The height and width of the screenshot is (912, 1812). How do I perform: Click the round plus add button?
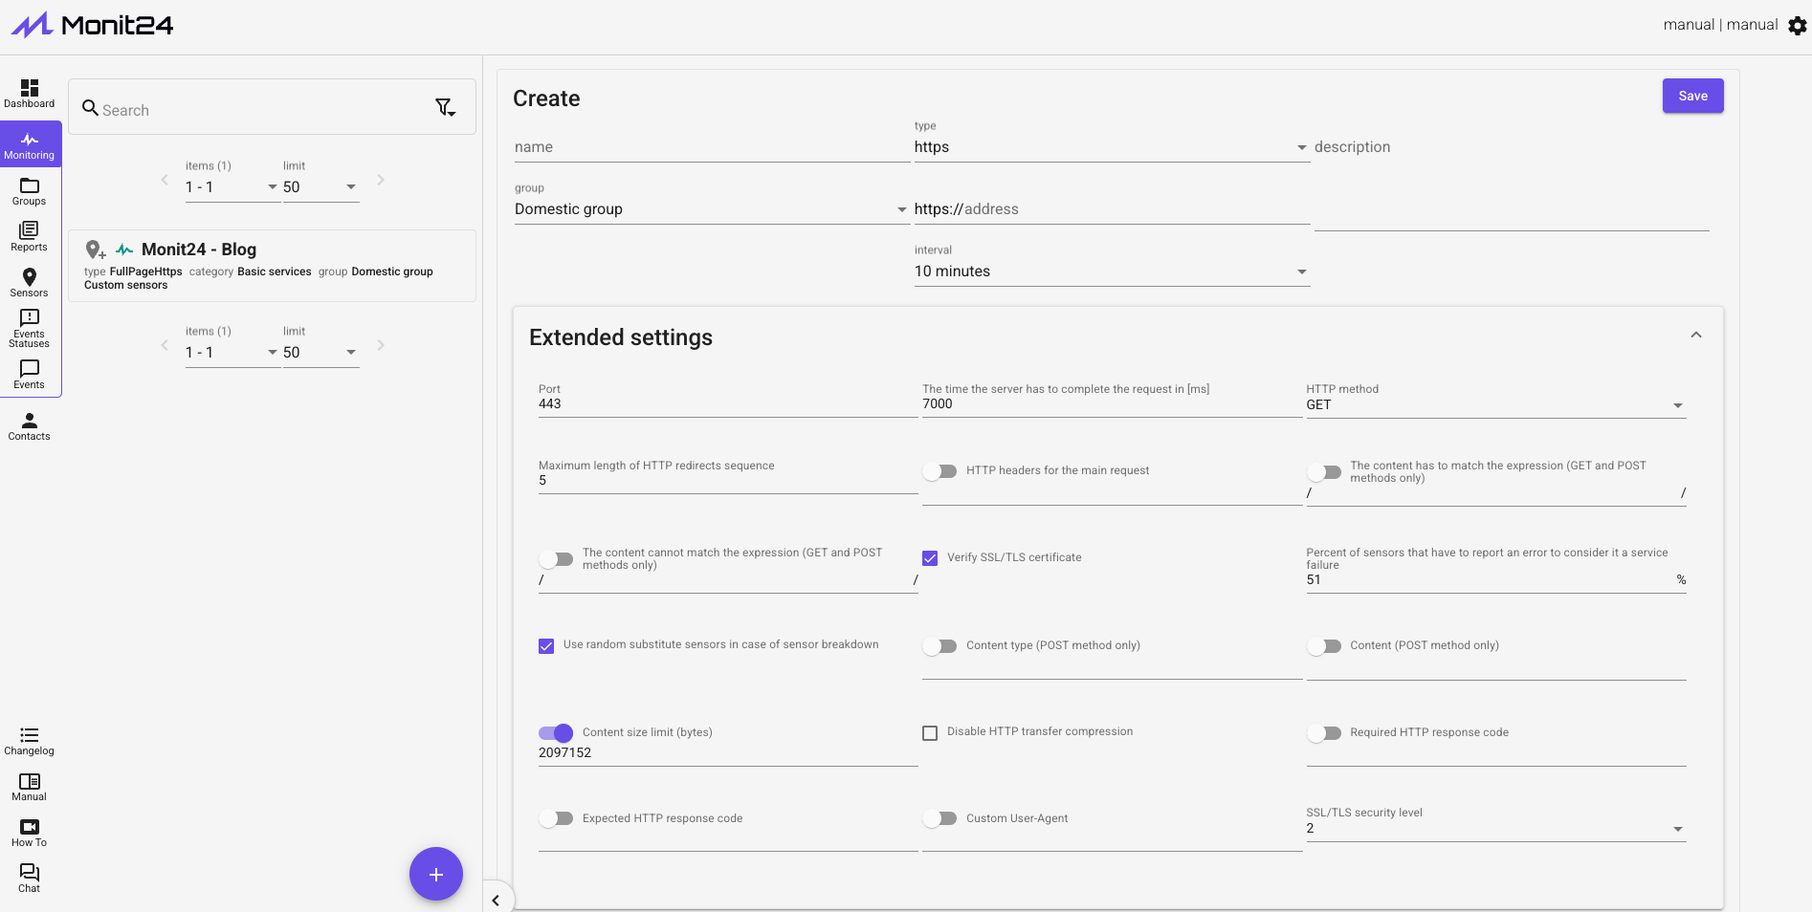pos(436,874)
